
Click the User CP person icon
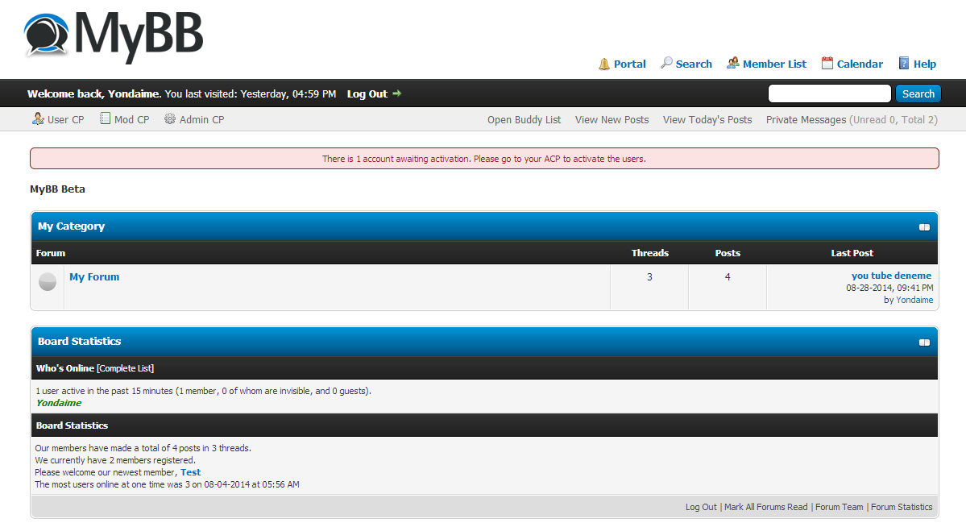pos(38,119)
